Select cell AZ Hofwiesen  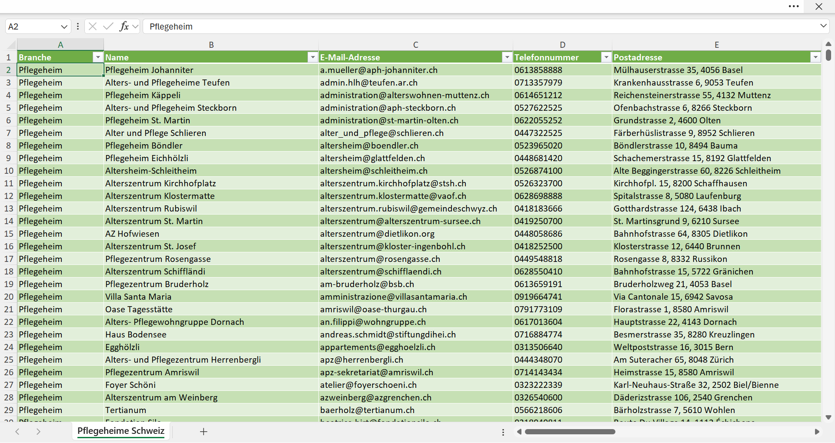click(x=211, y=234)
